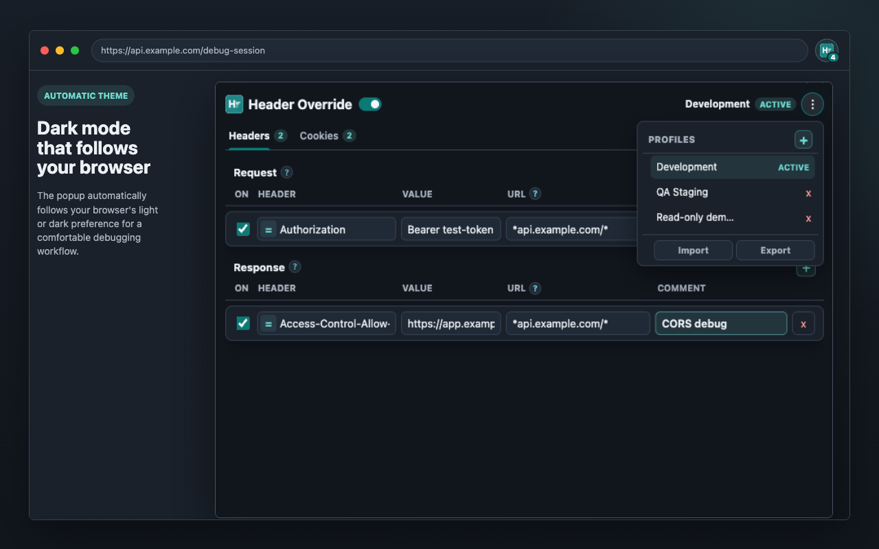Screen dimensions: 879x549
Task: Open the Header Override extension icon in toolbar
Action: [827, 51]
